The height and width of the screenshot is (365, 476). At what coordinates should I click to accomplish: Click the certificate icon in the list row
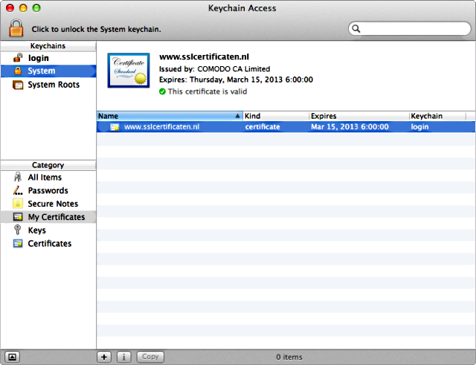(x=115, y=127)
